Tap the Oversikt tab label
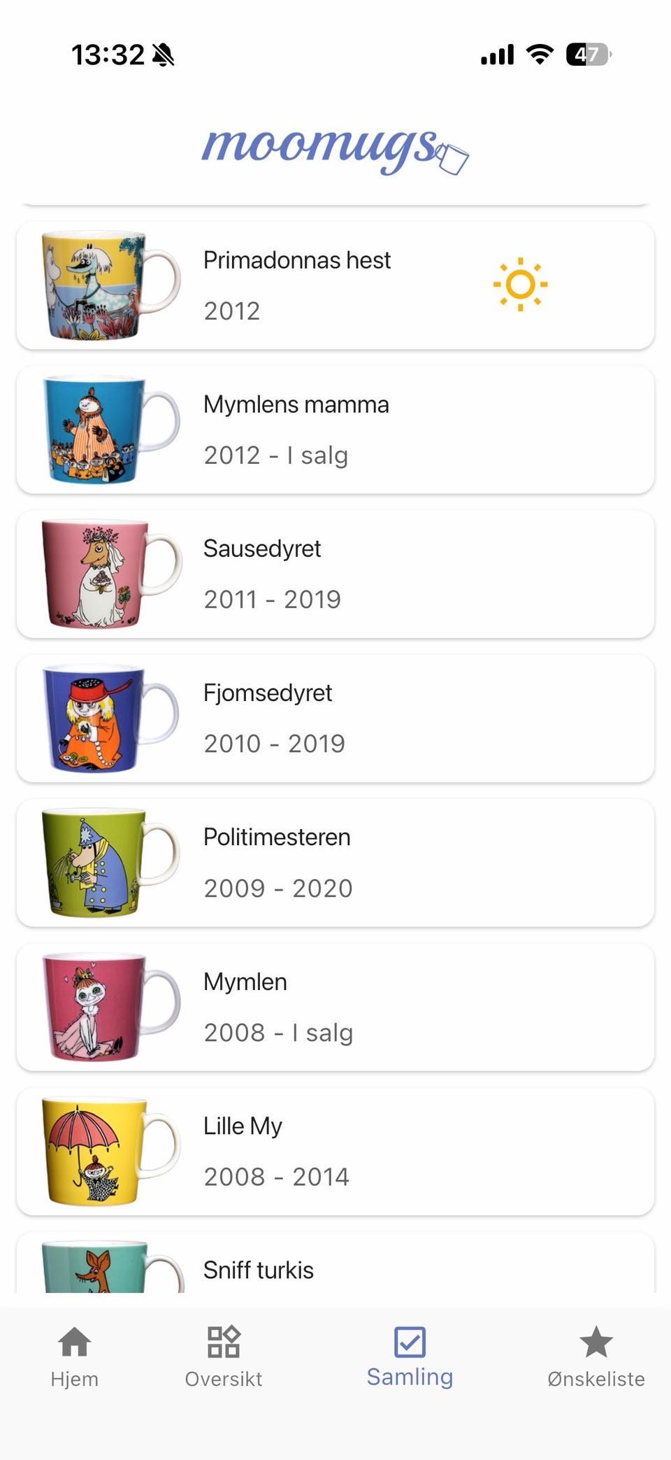This screenshot has height=1460, width=671. point(224,1379)
